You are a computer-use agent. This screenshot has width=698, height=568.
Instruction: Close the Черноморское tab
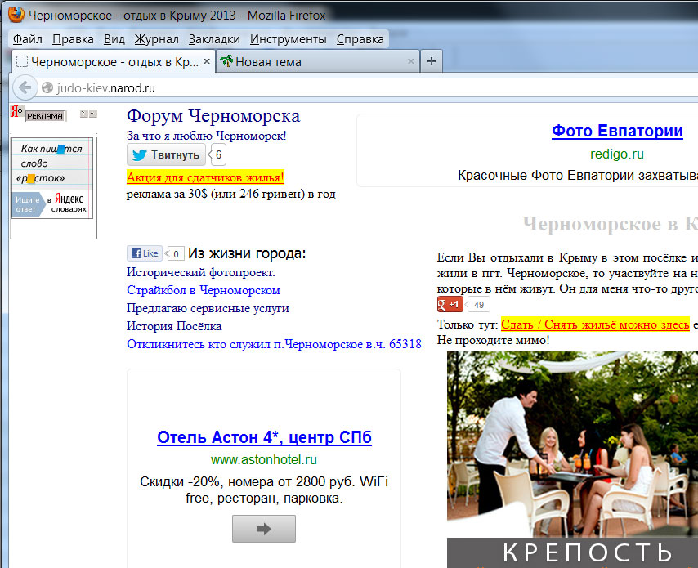click(x=207, y=61)
